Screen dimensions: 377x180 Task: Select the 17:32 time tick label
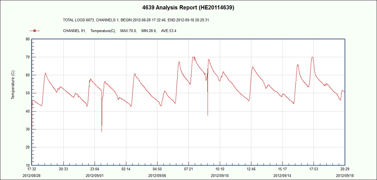(x=32, y=169)
